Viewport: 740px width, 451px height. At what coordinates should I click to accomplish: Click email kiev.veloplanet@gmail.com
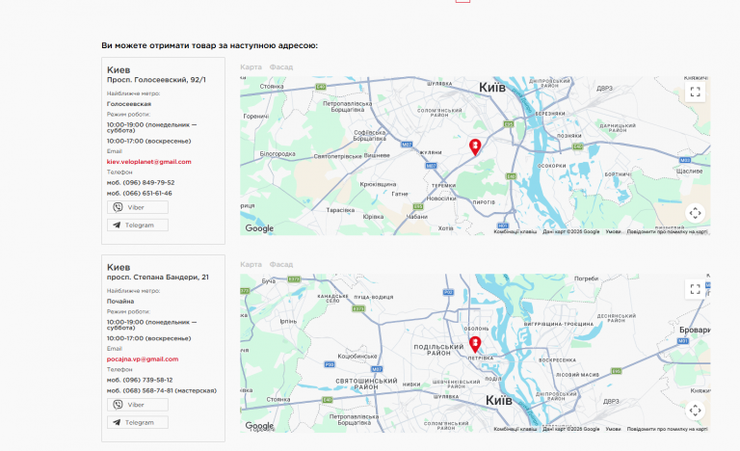point(148,162)
